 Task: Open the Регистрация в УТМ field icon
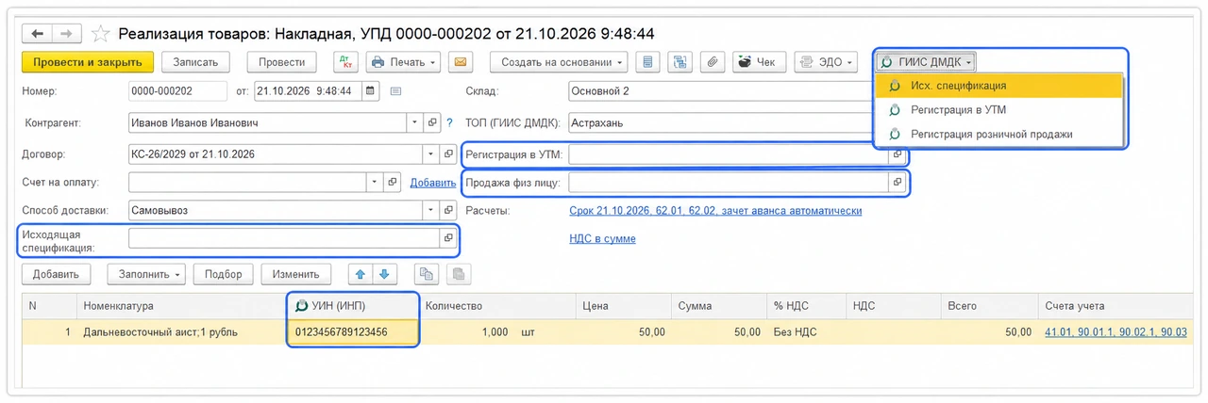898,153
